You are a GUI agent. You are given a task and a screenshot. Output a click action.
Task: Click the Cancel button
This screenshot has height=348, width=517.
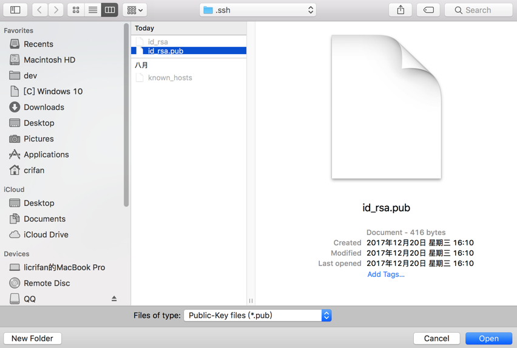[436, 338]
